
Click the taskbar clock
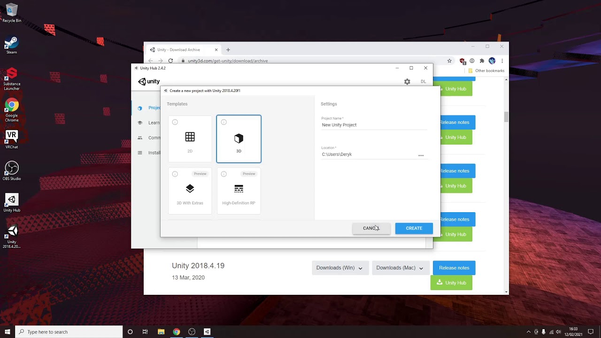573,332
